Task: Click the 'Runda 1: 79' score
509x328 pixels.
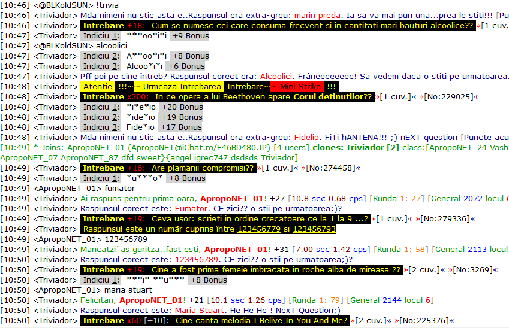Action: coord(315,300)
